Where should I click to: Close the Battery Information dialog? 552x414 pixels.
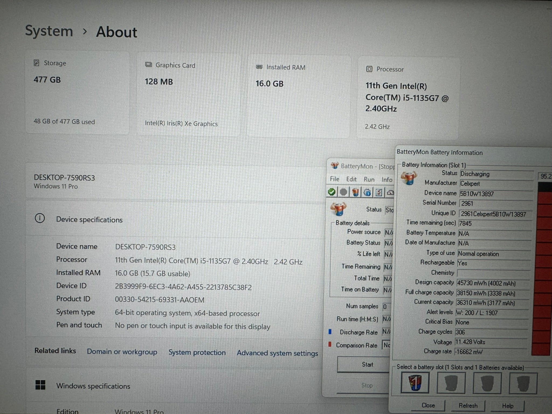click(428, 405)
